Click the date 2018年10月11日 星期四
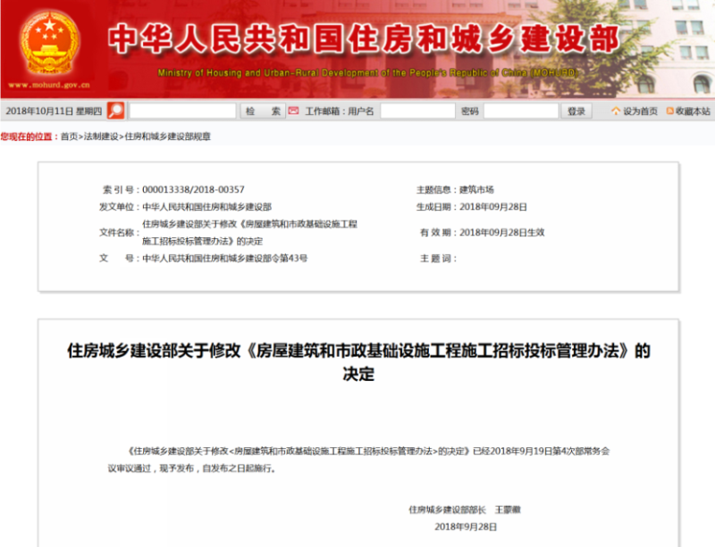The image size is (715, 547). [54, 112]
